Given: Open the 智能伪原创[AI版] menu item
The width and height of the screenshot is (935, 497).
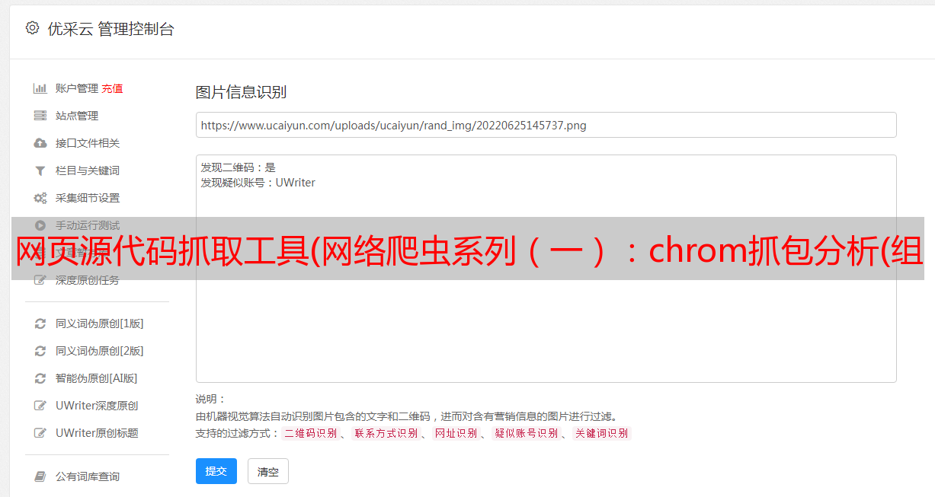Looking at the screenshot, I should [x=96, y=378].
